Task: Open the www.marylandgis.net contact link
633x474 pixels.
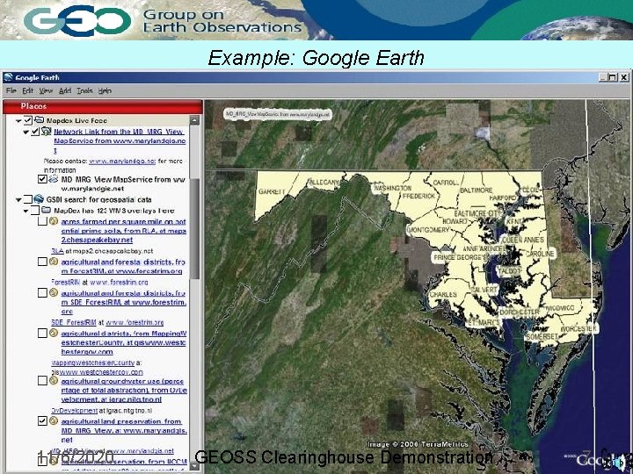Action: tap(122, 161)
